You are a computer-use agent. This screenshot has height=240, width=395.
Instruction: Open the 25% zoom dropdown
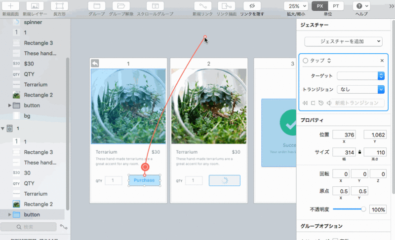click(296, 6)
